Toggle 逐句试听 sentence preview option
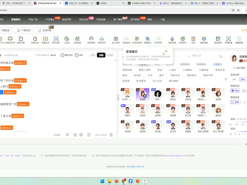247x185 pixels. [x=66, y=55]
